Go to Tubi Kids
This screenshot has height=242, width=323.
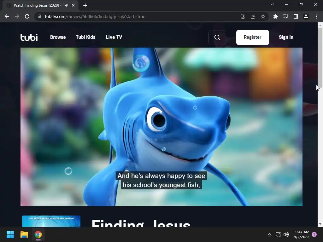[85, 37]
